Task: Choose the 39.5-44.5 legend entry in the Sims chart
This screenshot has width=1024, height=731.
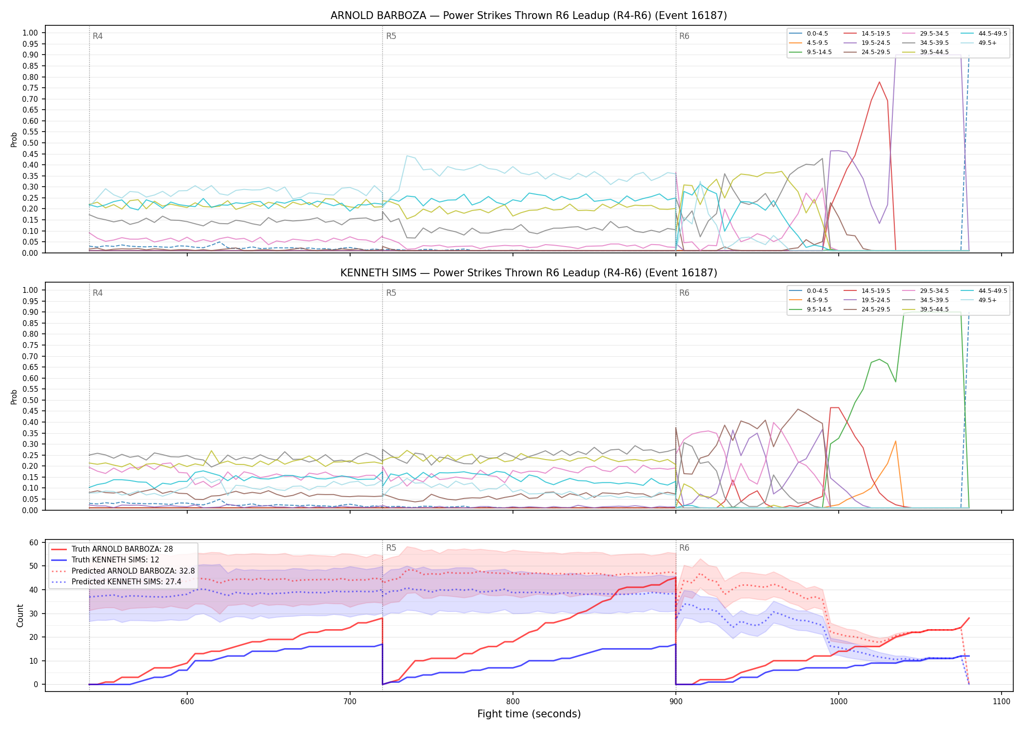Action: (926, 309)
